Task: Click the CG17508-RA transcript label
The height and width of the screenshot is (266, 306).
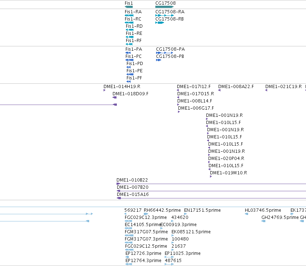Action: click(x=170, y=12)
